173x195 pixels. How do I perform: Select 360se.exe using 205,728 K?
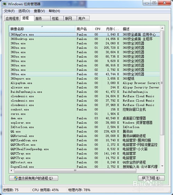point(85,48)
